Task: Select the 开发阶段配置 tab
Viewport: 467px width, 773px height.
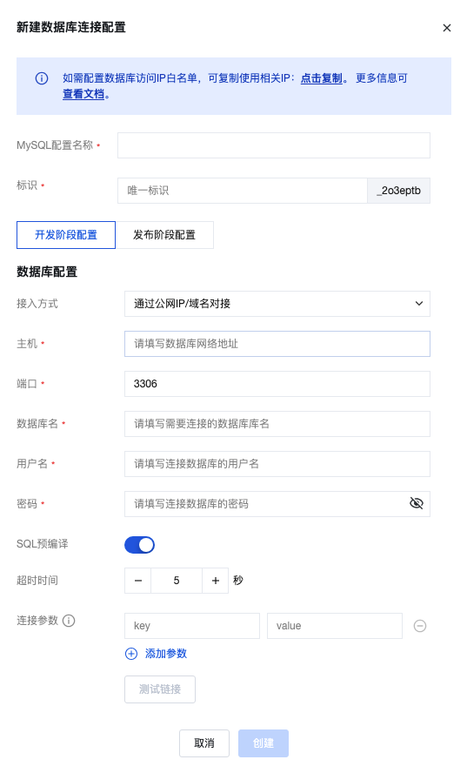Action: (66, 235)
